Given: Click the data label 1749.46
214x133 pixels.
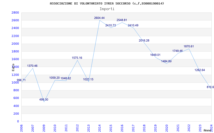Looking at the screenshot, I should click(178, 51).
